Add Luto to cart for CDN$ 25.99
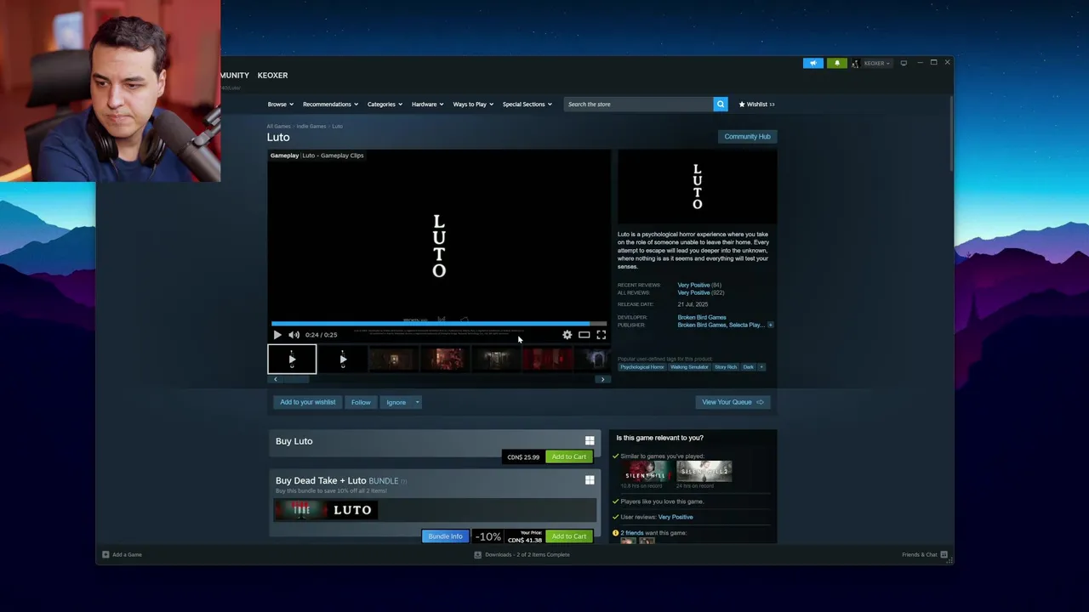 pos(569,456)
